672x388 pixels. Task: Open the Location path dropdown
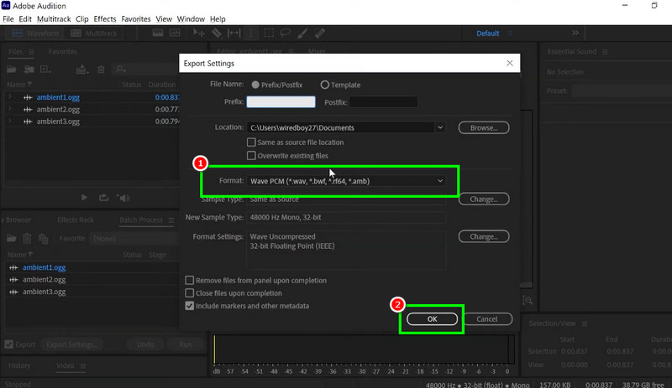tap(440, 127)
